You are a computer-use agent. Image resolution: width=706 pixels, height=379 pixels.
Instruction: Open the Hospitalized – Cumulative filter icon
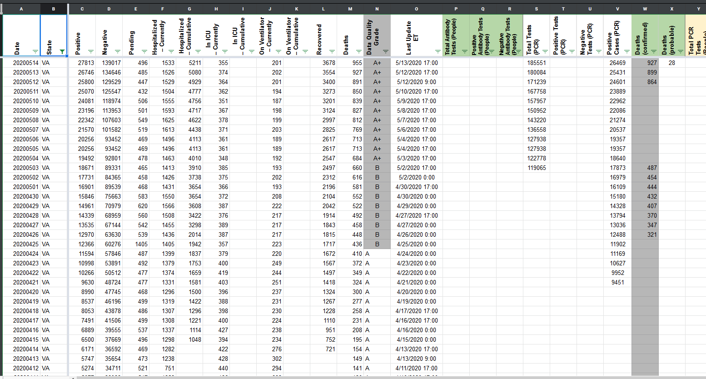pos(198,51)
